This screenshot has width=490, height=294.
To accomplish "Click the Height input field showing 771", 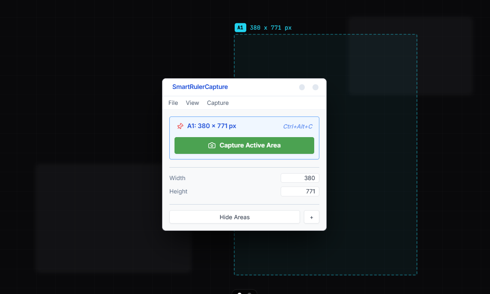I will (300, 191).
